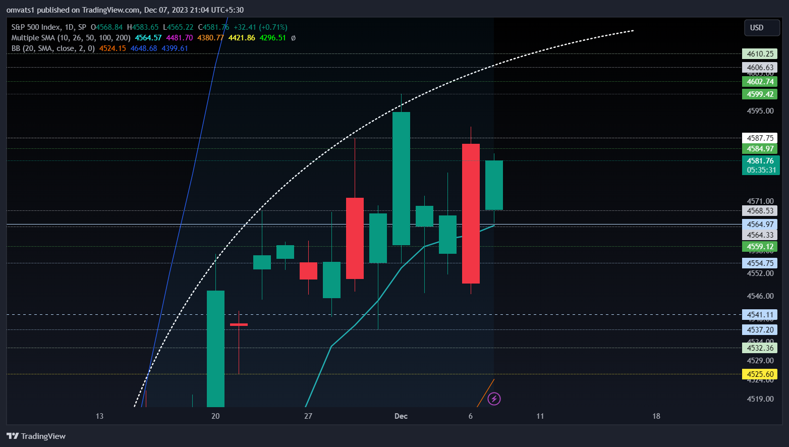789x447 pixels.
Task: Click the 4519.00 axis price tick
Action: (760, 399)
